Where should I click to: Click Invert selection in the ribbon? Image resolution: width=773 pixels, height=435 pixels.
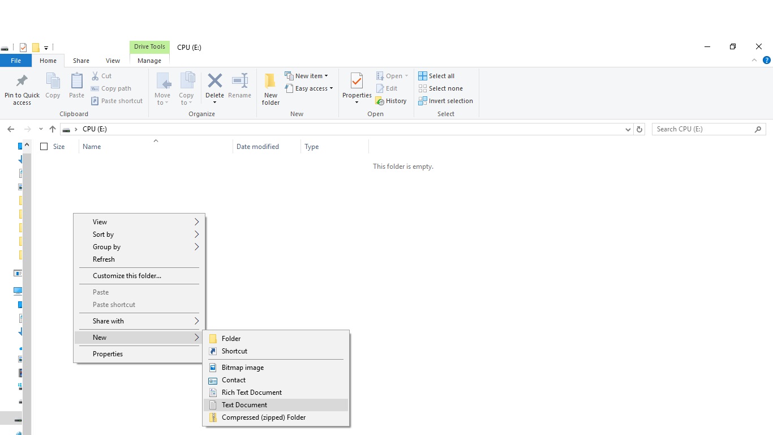click(x=446, y=101)
